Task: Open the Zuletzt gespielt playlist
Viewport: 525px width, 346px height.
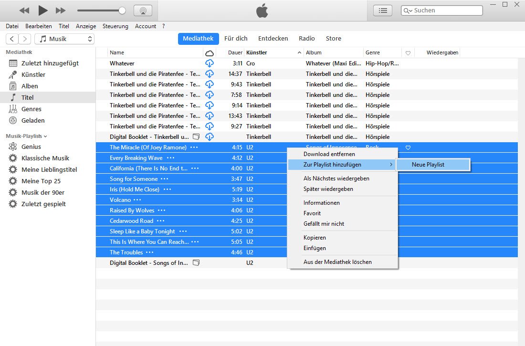Action: [48, 204]
